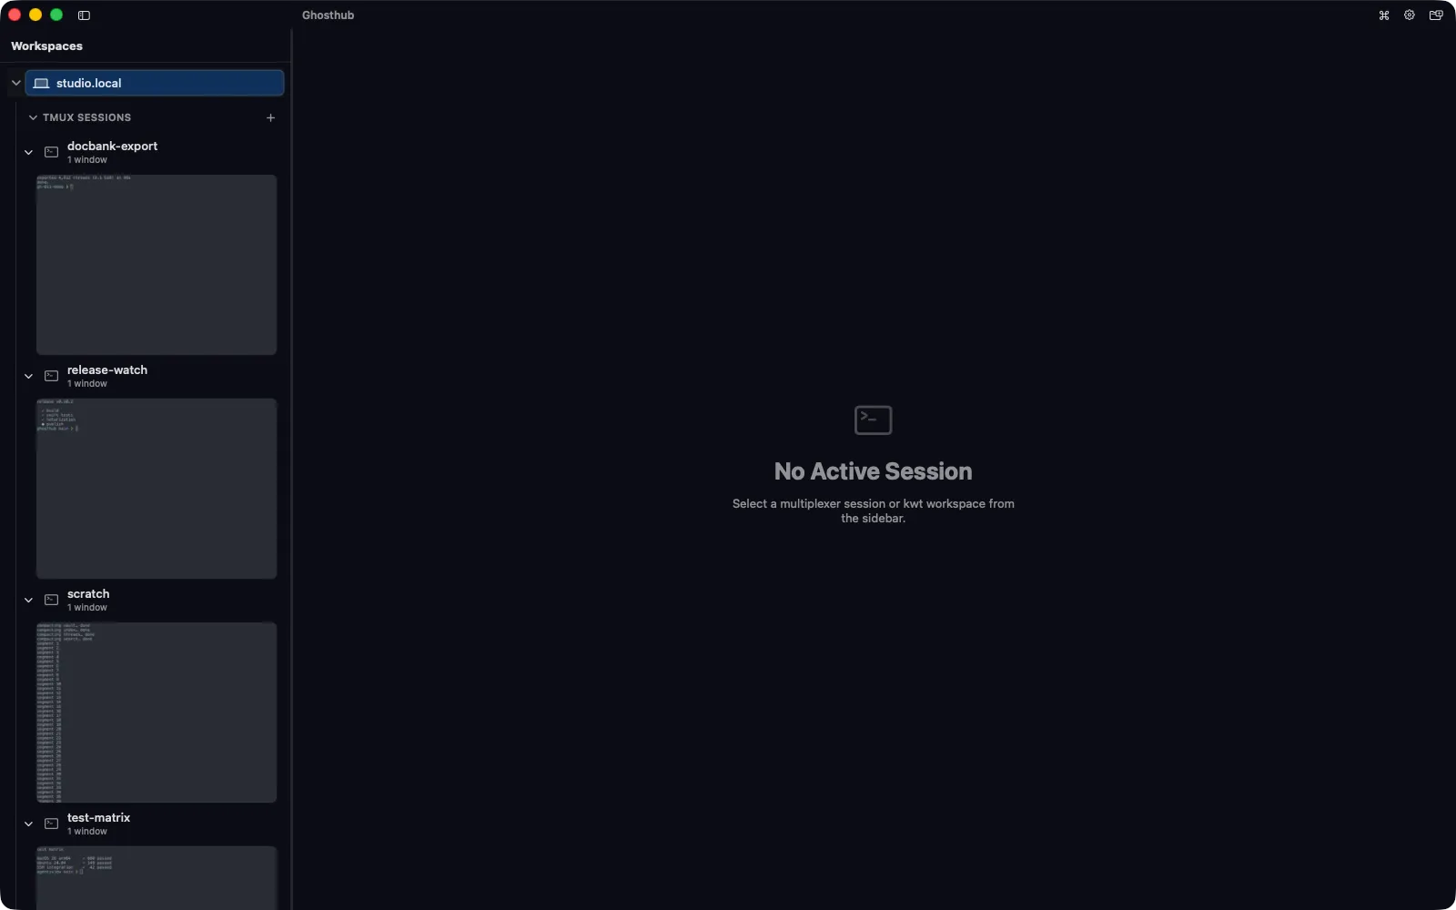This screenshot has height=910, width=1456.
Task: Click the large terminal placeholder icon
Action: point(874,420)
